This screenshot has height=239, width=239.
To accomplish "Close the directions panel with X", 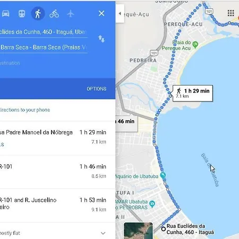I will (x=101, y=13).
